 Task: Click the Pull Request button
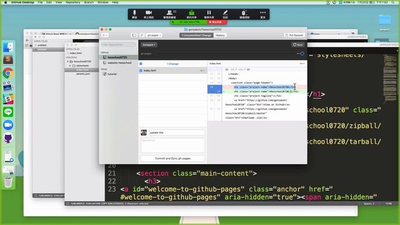(x=294, y=35)
